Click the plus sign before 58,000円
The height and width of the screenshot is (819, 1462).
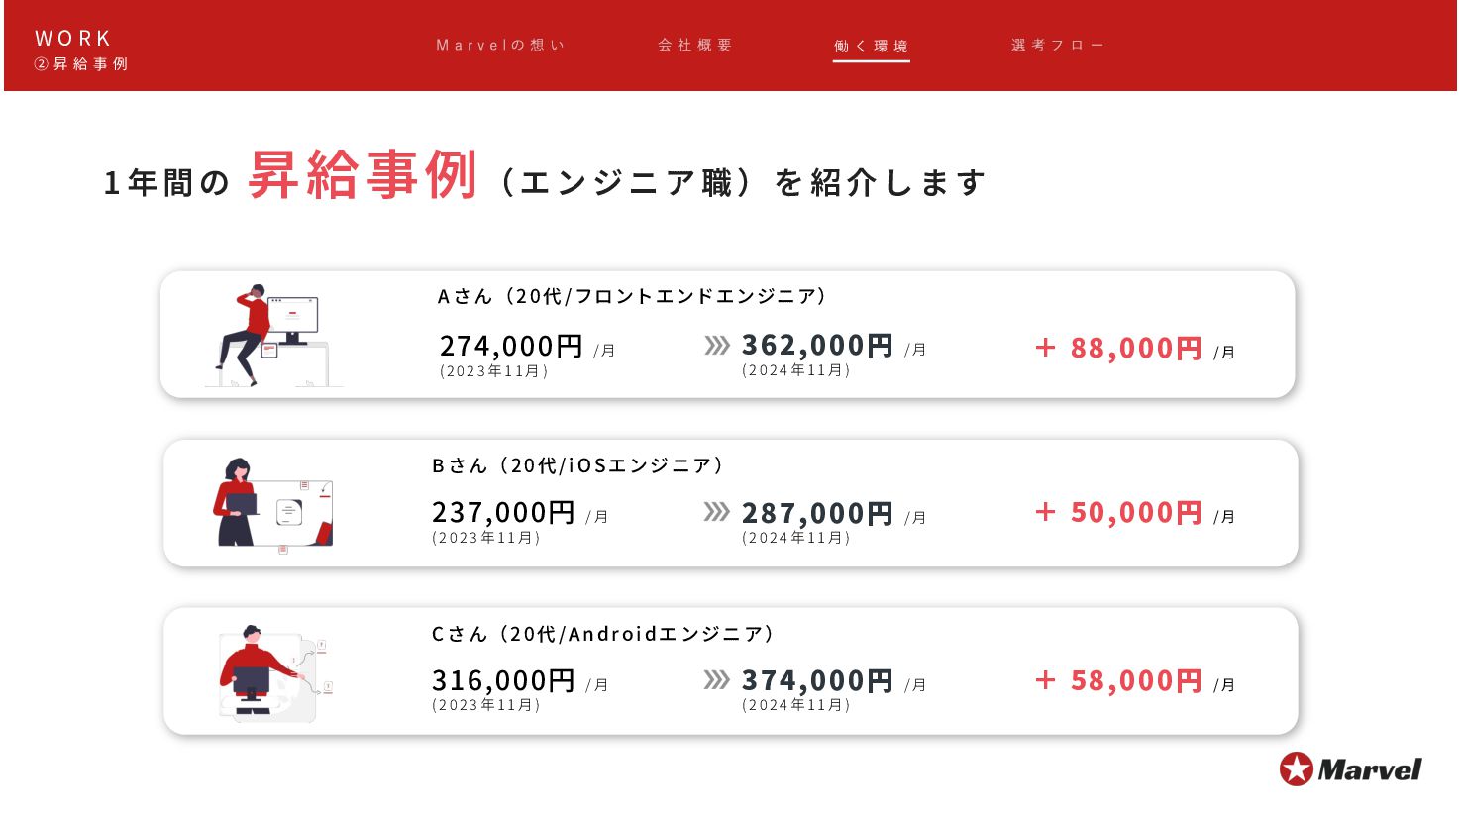pos(1045,679)
